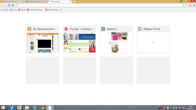Image resolution: width=196 pixels, height=110 pixels.
Task: Open the home page icon
Action: coord(13,5)
